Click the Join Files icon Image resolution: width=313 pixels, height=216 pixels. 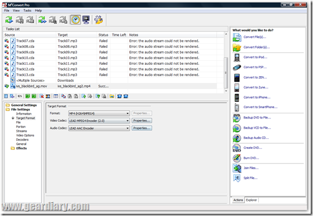237,168
